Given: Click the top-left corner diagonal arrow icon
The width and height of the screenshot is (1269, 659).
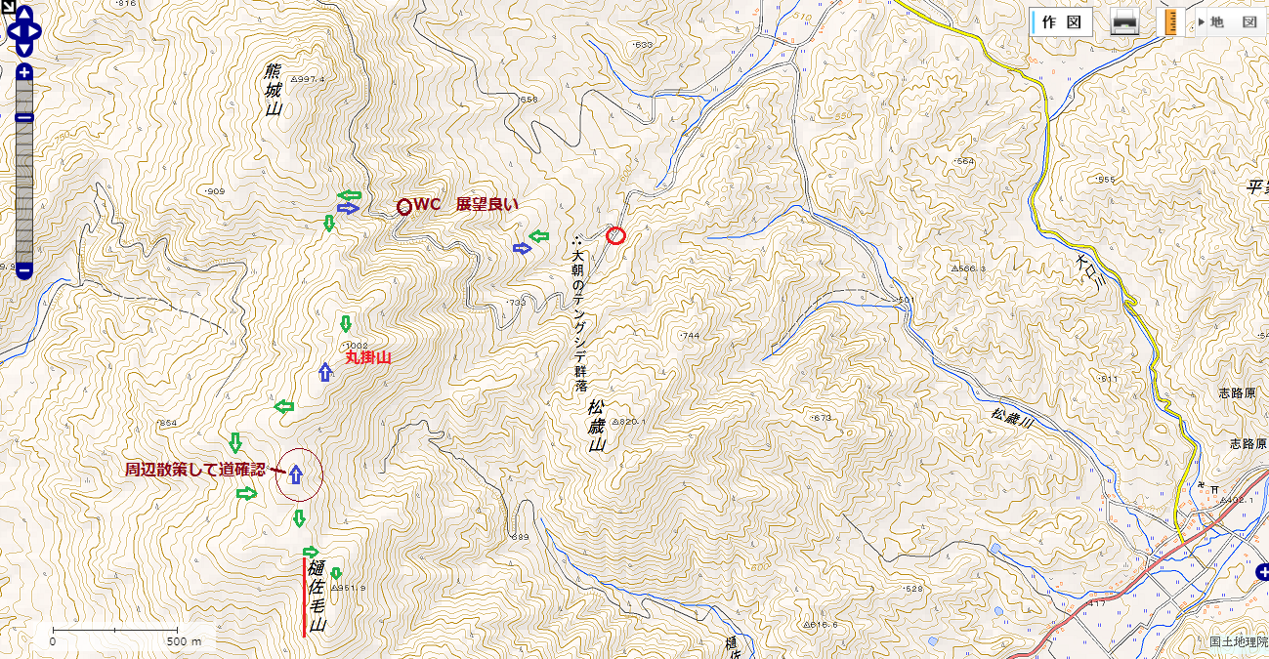Looking at the screenshot, I should tap(6, 6).
